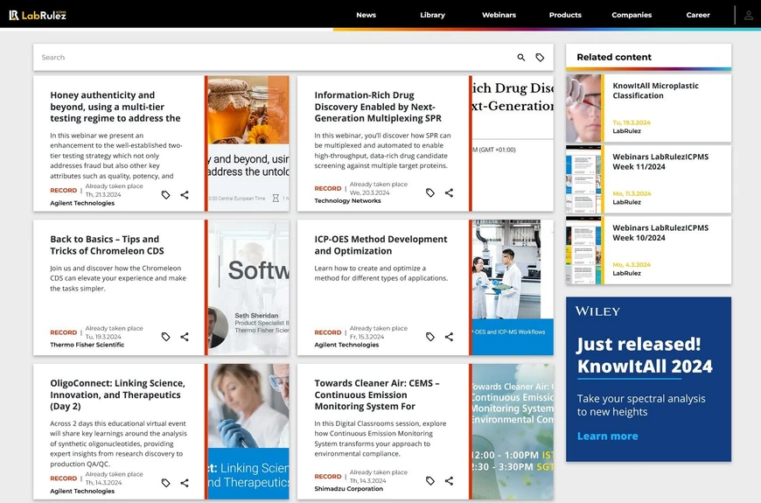Click tag icon on Honey authenticity card
Viewport: 761px width, 503px height.
pos(166,195)
